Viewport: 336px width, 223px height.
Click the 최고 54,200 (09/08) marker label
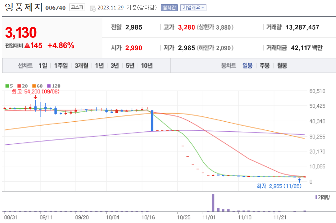36,92
